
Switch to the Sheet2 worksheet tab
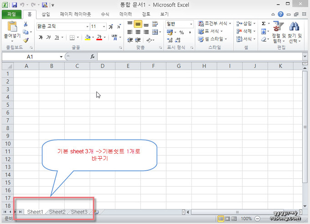(x=57, y=212)
